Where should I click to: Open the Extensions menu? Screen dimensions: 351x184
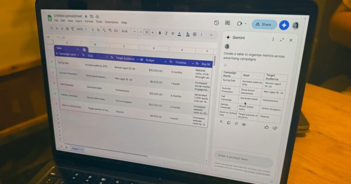(x=112, y=22)
